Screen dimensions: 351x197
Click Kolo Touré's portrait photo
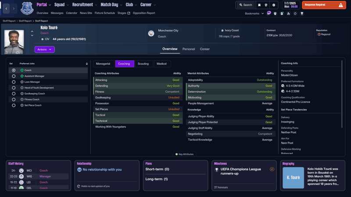(14, 42)
